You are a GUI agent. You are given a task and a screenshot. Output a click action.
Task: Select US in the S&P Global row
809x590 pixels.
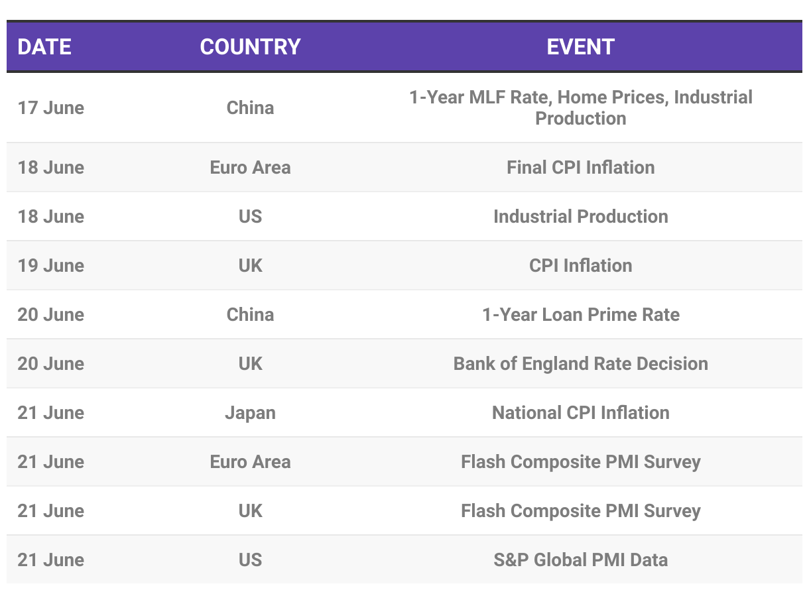pos(250,560)
